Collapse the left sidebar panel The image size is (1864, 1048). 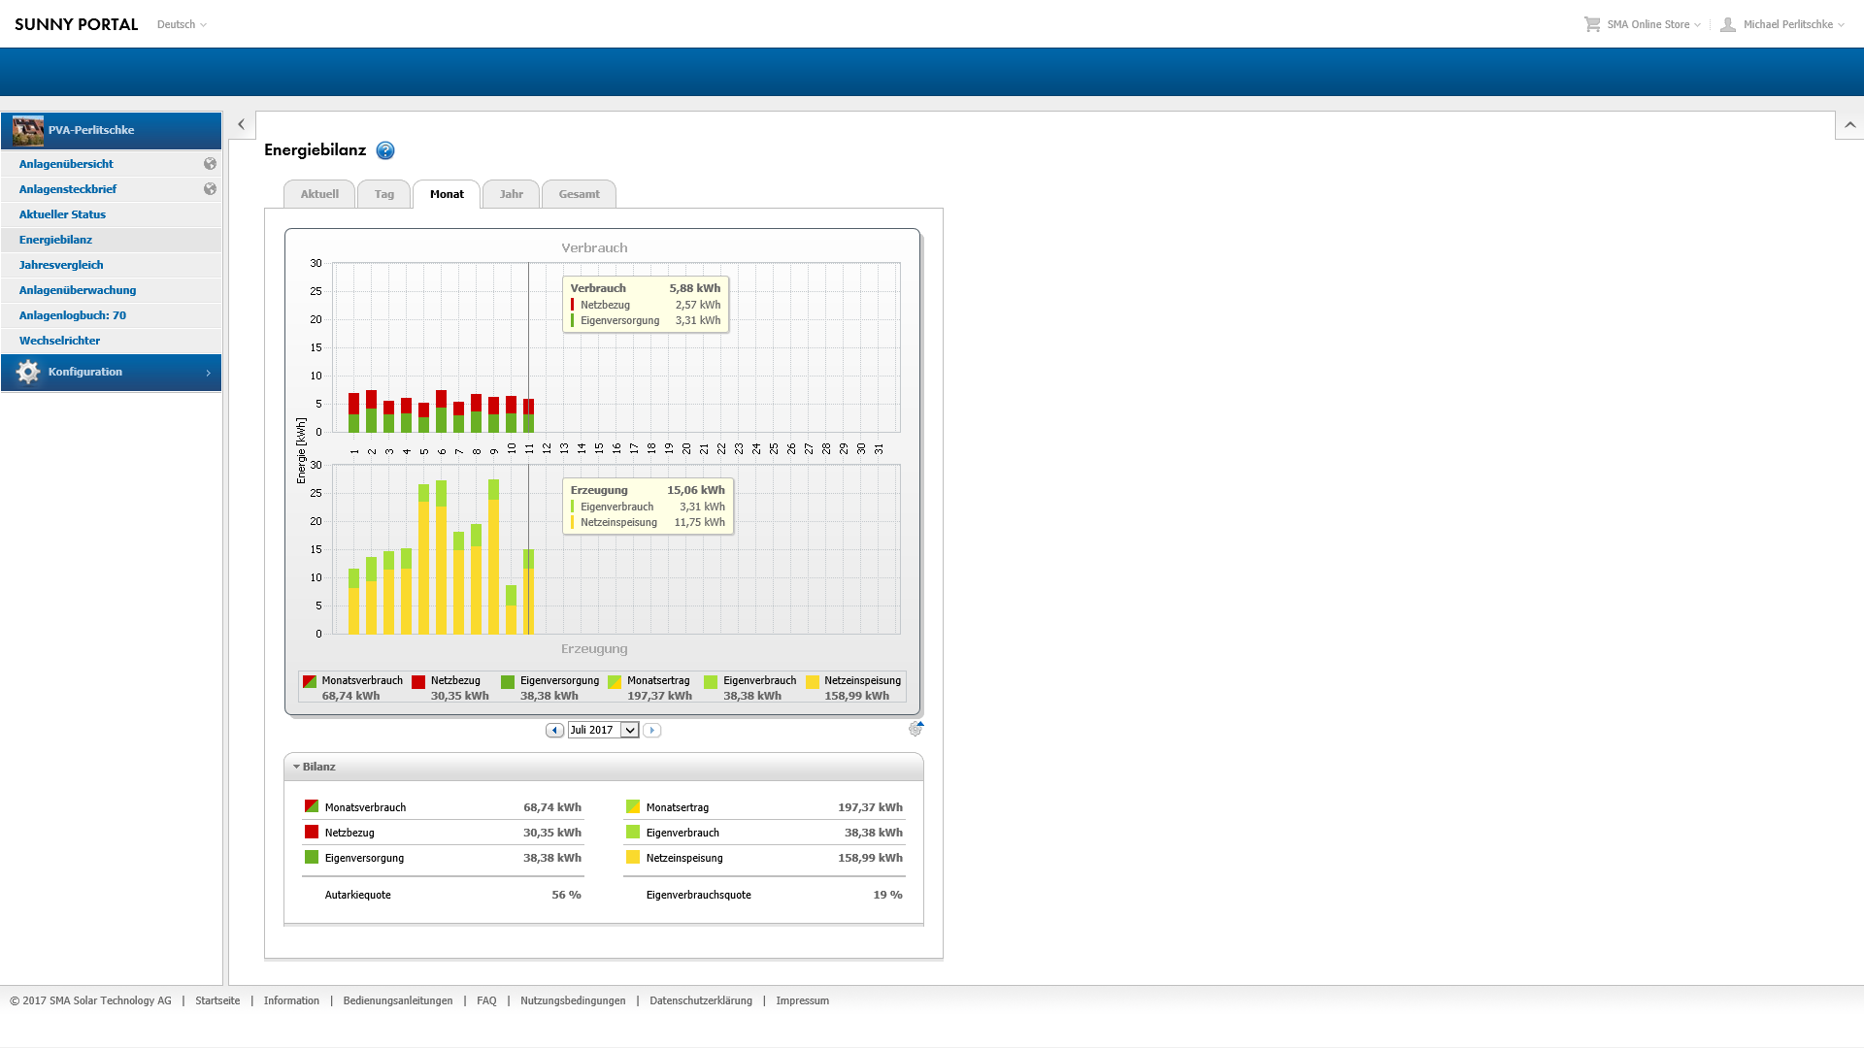tap(241, 125)
